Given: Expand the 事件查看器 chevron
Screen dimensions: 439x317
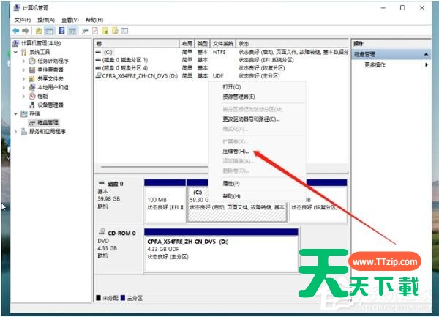Looking at the screenshot, I should coord(23,70).
